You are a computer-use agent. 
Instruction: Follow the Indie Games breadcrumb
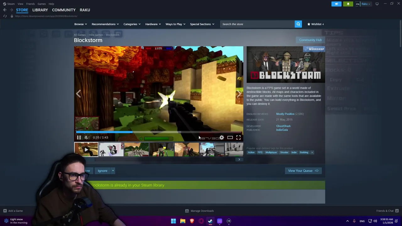[96, 35]
